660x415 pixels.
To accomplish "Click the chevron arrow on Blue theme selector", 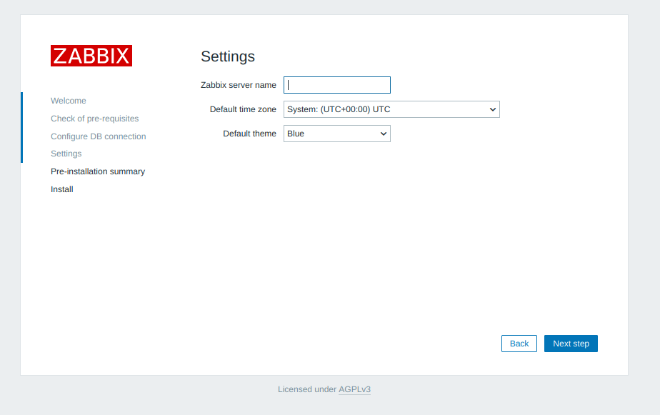I will pyautogui.click(x=383, y=134).
